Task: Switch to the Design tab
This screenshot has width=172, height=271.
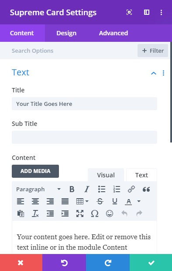Action: point(66,33)
